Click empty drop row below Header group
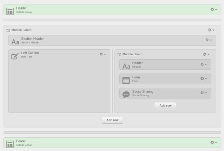Screen dimensions: 224x151 pos(112,20)
